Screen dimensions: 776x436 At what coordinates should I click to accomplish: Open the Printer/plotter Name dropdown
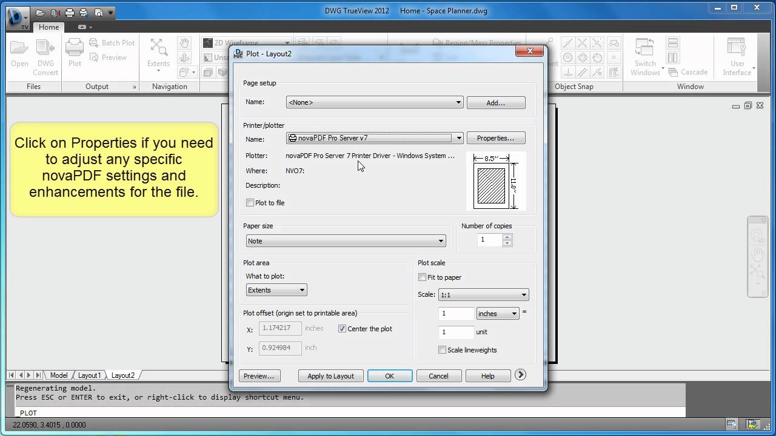coord(375,138)
